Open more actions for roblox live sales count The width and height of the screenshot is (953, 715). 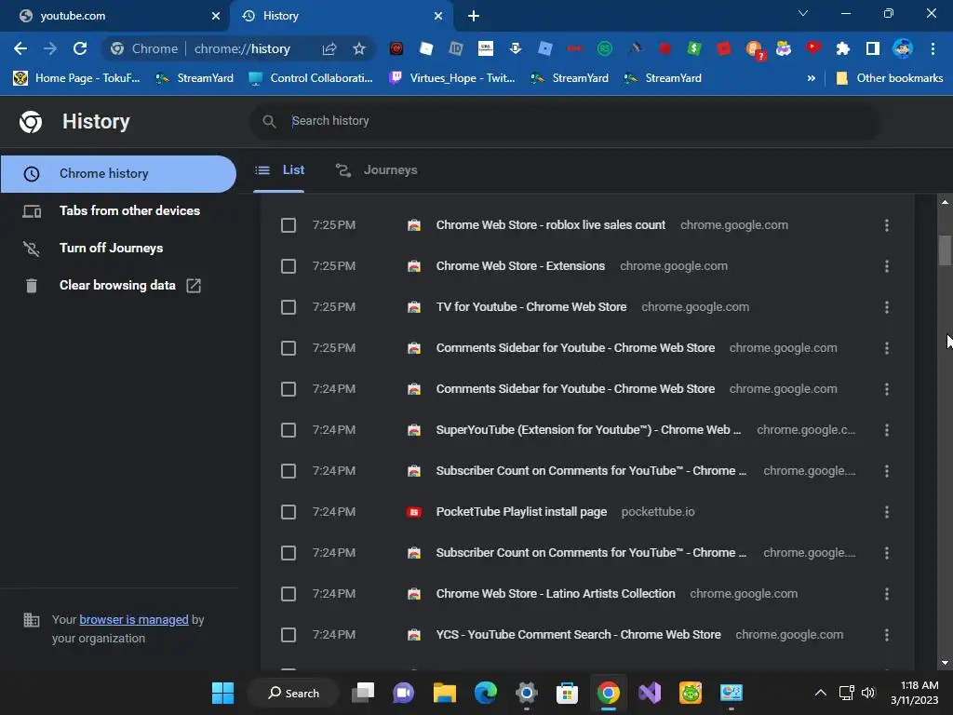click(x=887, y=225)
